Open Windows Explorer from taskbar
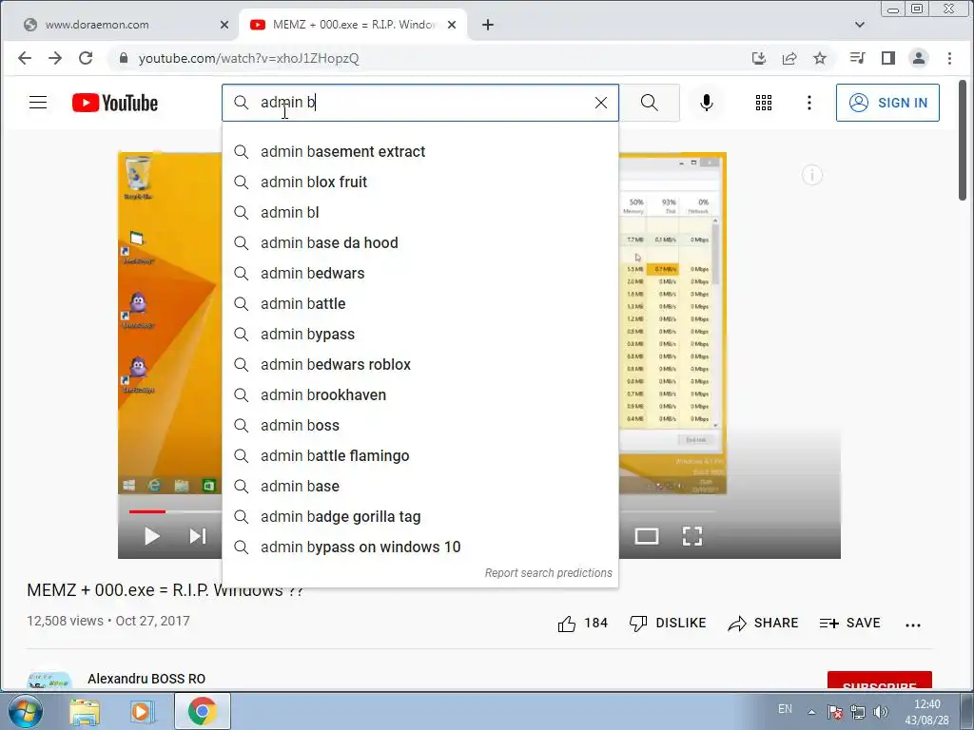Viewport: 974px width, 730px height. click(x=85, y=711)
